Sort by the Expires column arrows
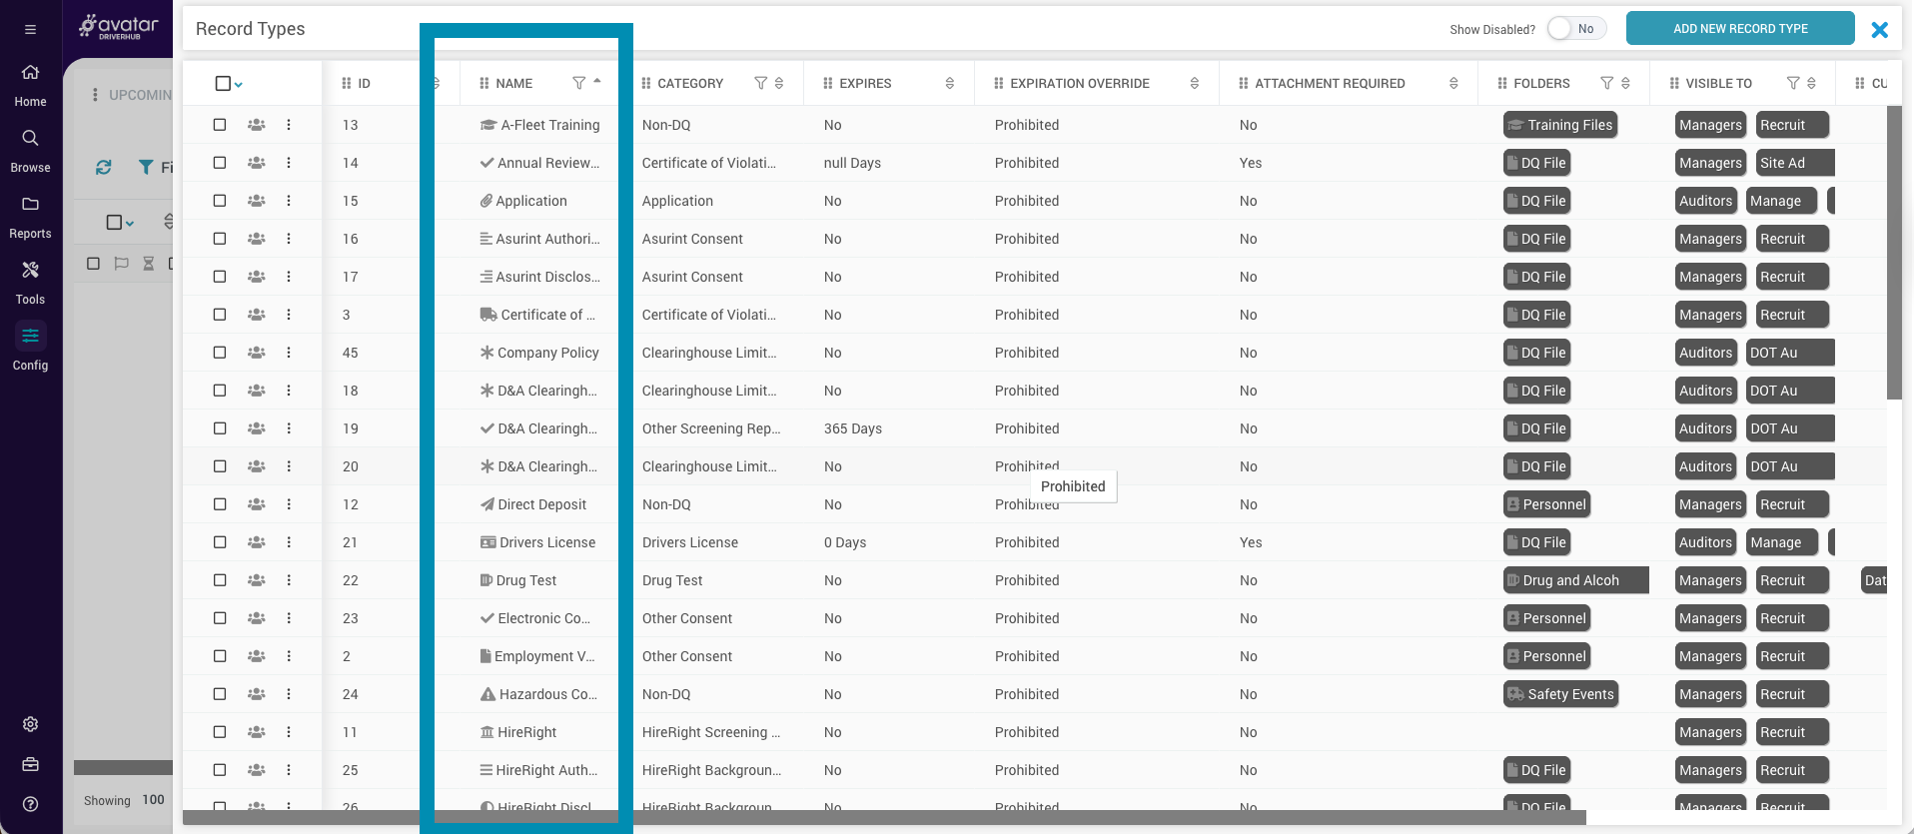 click(949, 83)
